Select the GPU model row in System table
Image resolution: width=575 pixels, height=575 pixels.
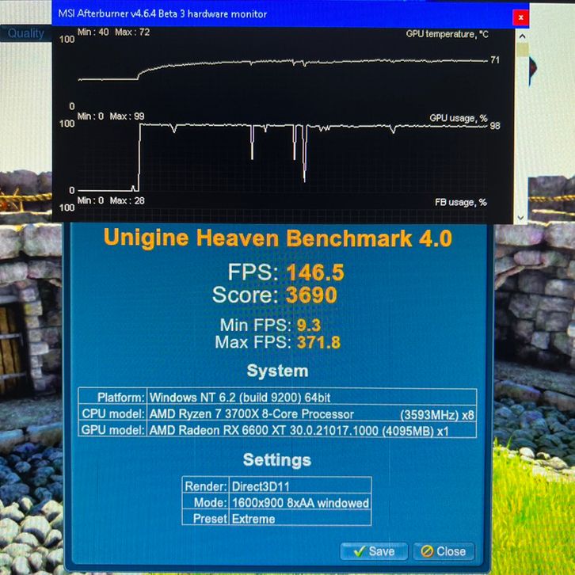click(x=277, y=430)
